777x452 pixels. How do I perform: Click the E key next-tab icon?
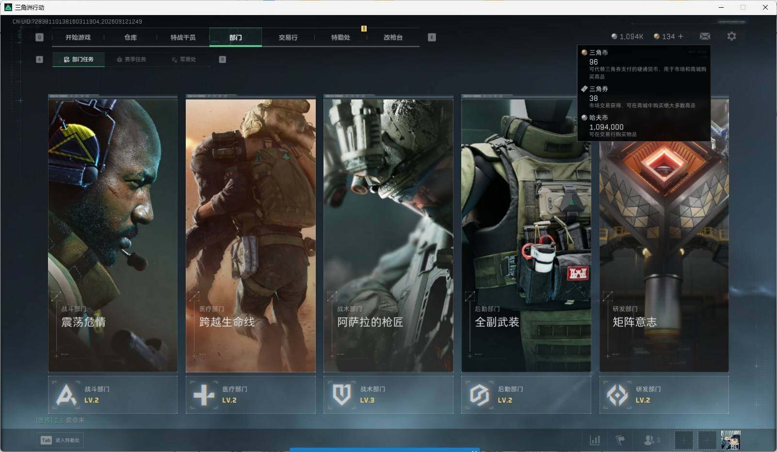[432, 37]
